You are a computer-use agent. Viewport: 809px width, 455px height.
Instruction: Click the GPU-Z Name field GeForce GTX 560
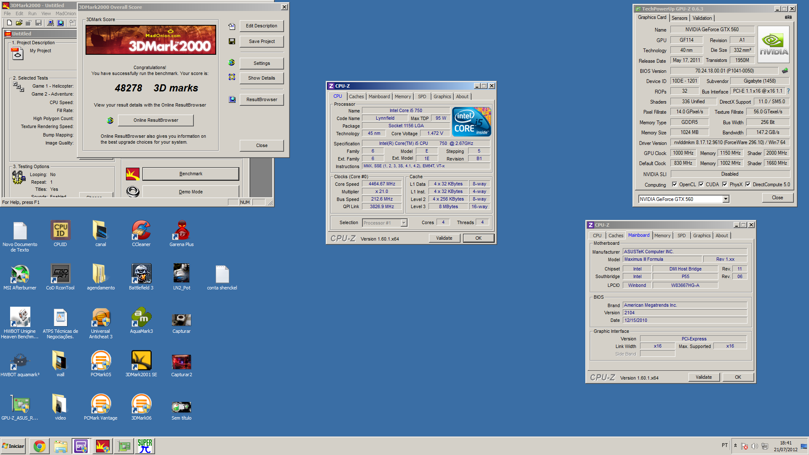pos(712,29)
